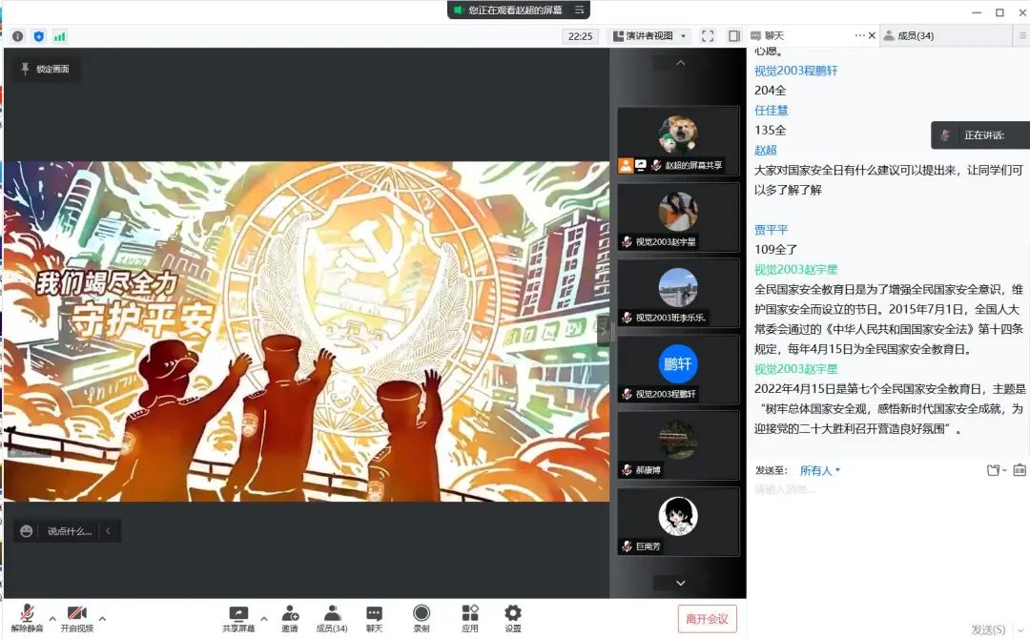Viewport: 1030px width, 639px height.
Task: Open the 演讲者视图 view dropdown
Action: coord(649,36)
